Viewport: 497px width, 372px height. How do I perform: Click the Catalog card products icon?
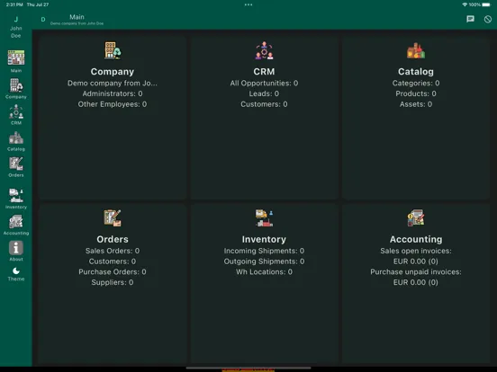click(416, 50)
